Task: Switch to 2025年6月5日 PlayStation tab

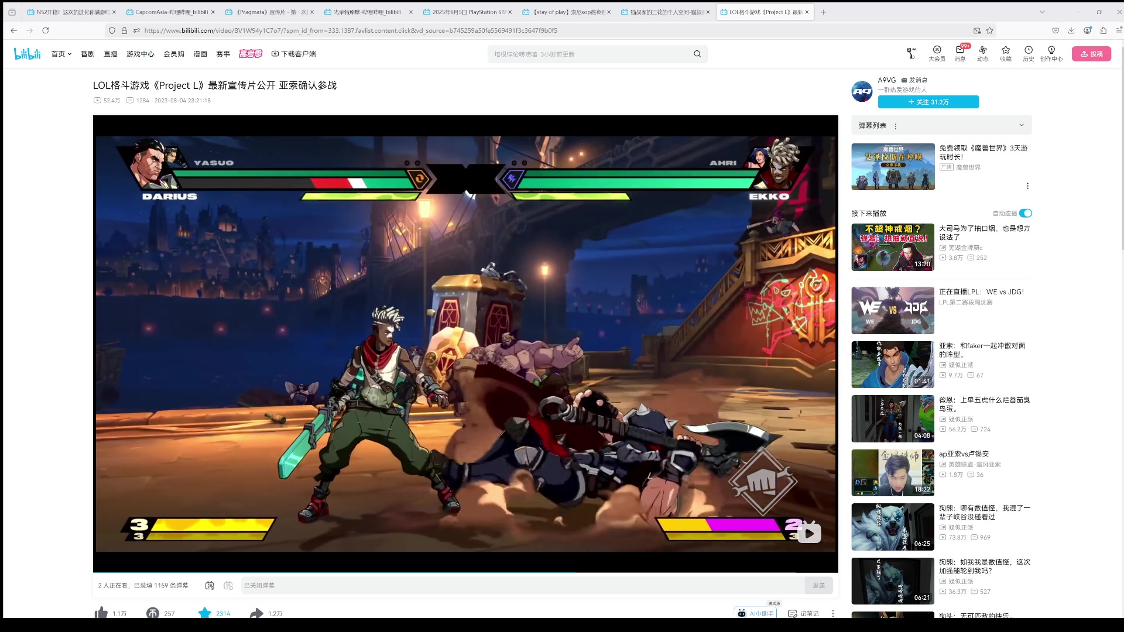Action: point(467,12)
